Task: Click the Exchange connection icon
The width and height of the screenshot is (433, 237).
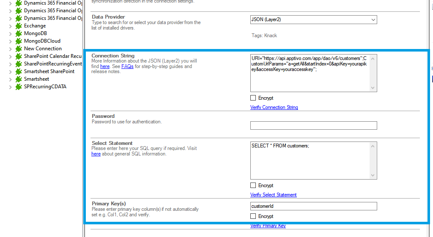Action: pyautogui.click(x=19, y=26)
